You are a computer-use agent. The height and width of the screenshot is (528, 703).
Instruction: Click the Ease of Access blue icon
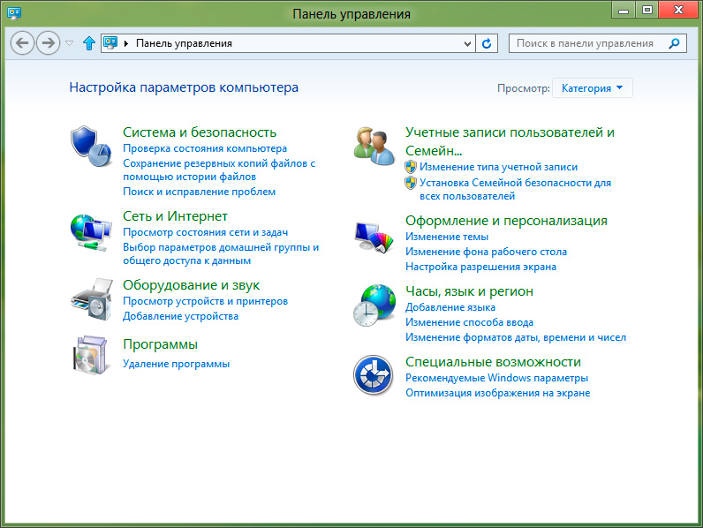[374, 375]
